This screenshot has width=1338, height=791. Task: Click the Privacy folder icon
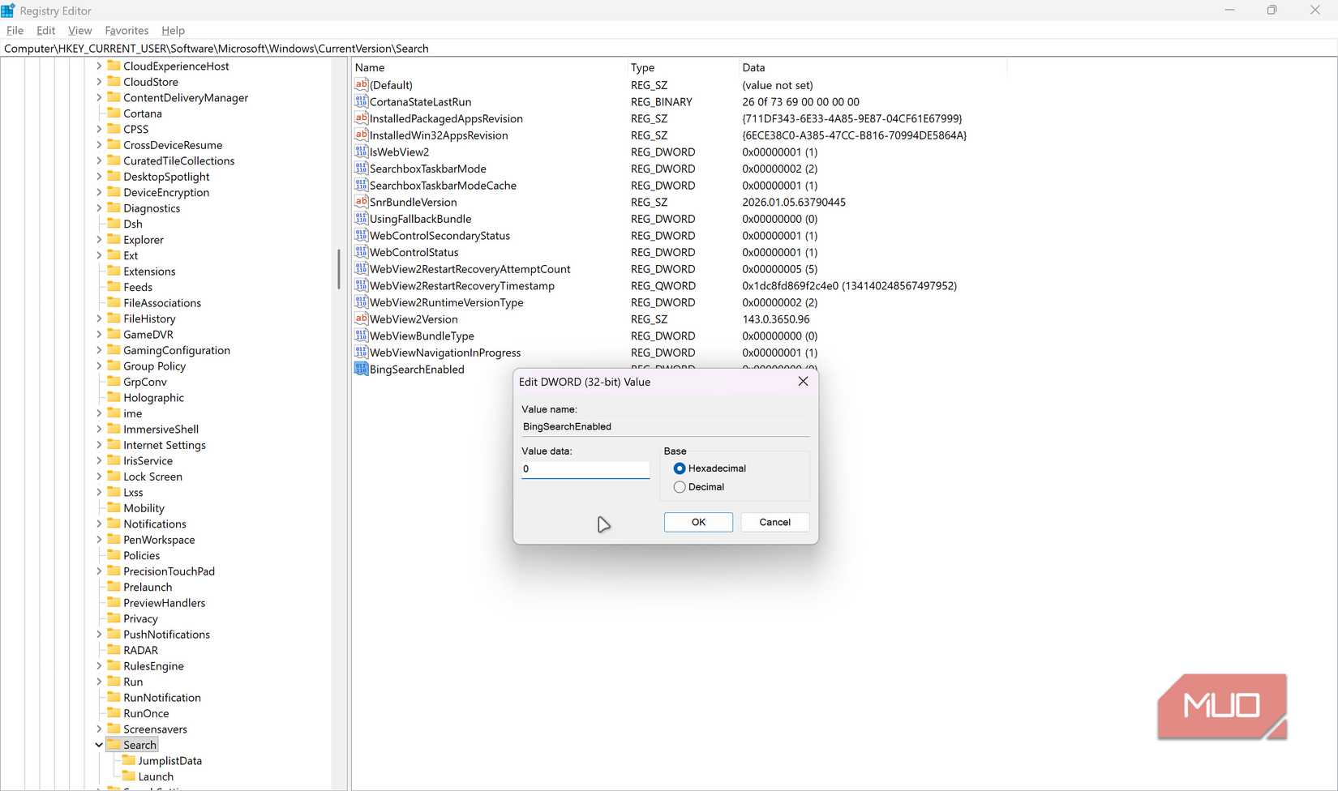click(114, 618)
